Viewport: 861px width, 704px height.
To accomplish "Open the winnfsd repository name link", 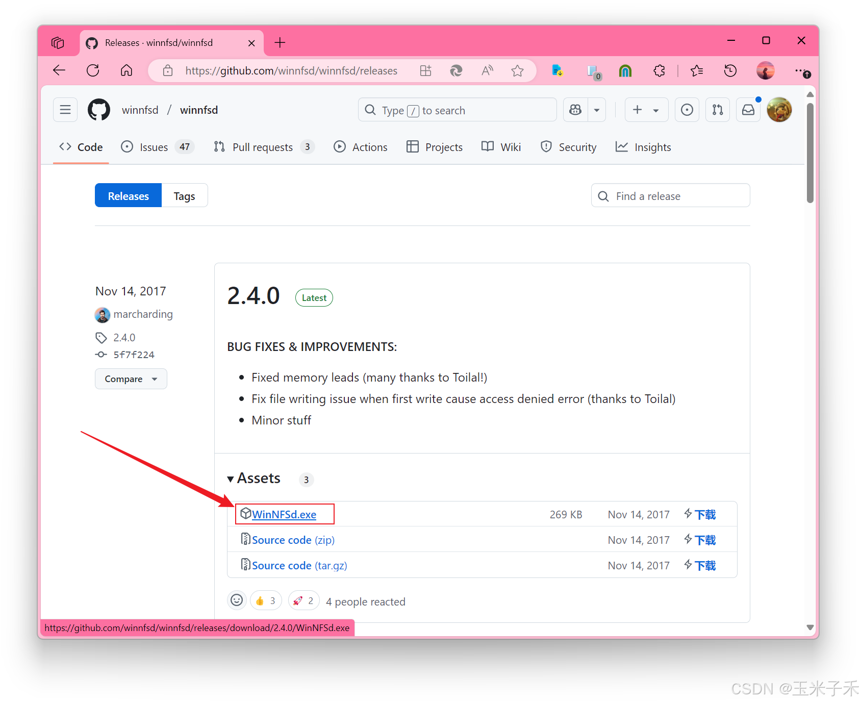I will (199, 110).
